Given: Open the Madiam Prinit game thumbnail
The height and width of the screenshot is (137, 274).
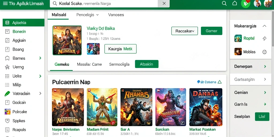Looking at the screenshot, I should [102, 107].
